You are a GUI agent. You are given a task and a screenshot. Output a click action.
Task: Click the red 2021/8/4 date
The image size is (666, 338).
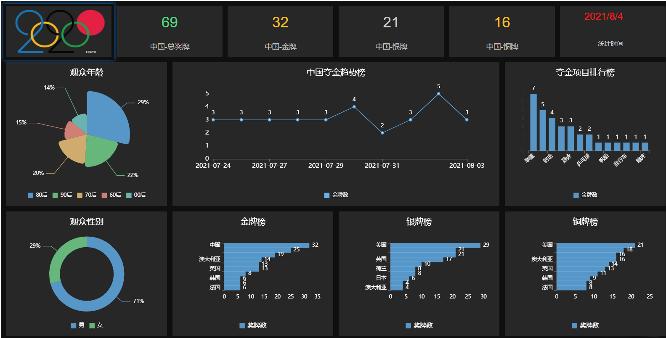tap(604, 16)
